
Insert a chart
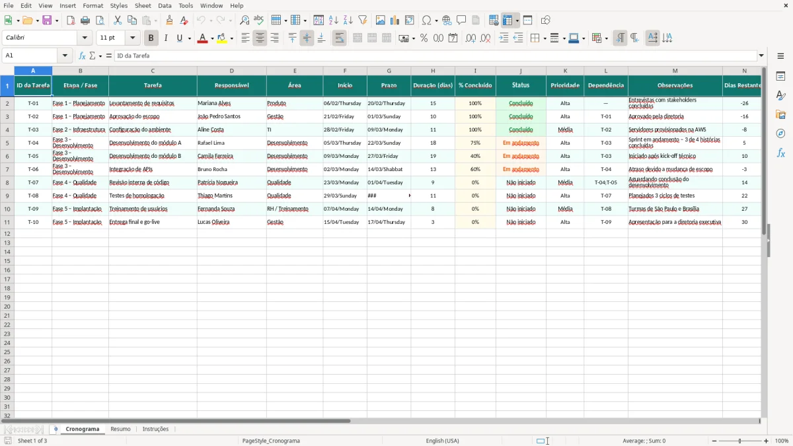click(395, 20)
